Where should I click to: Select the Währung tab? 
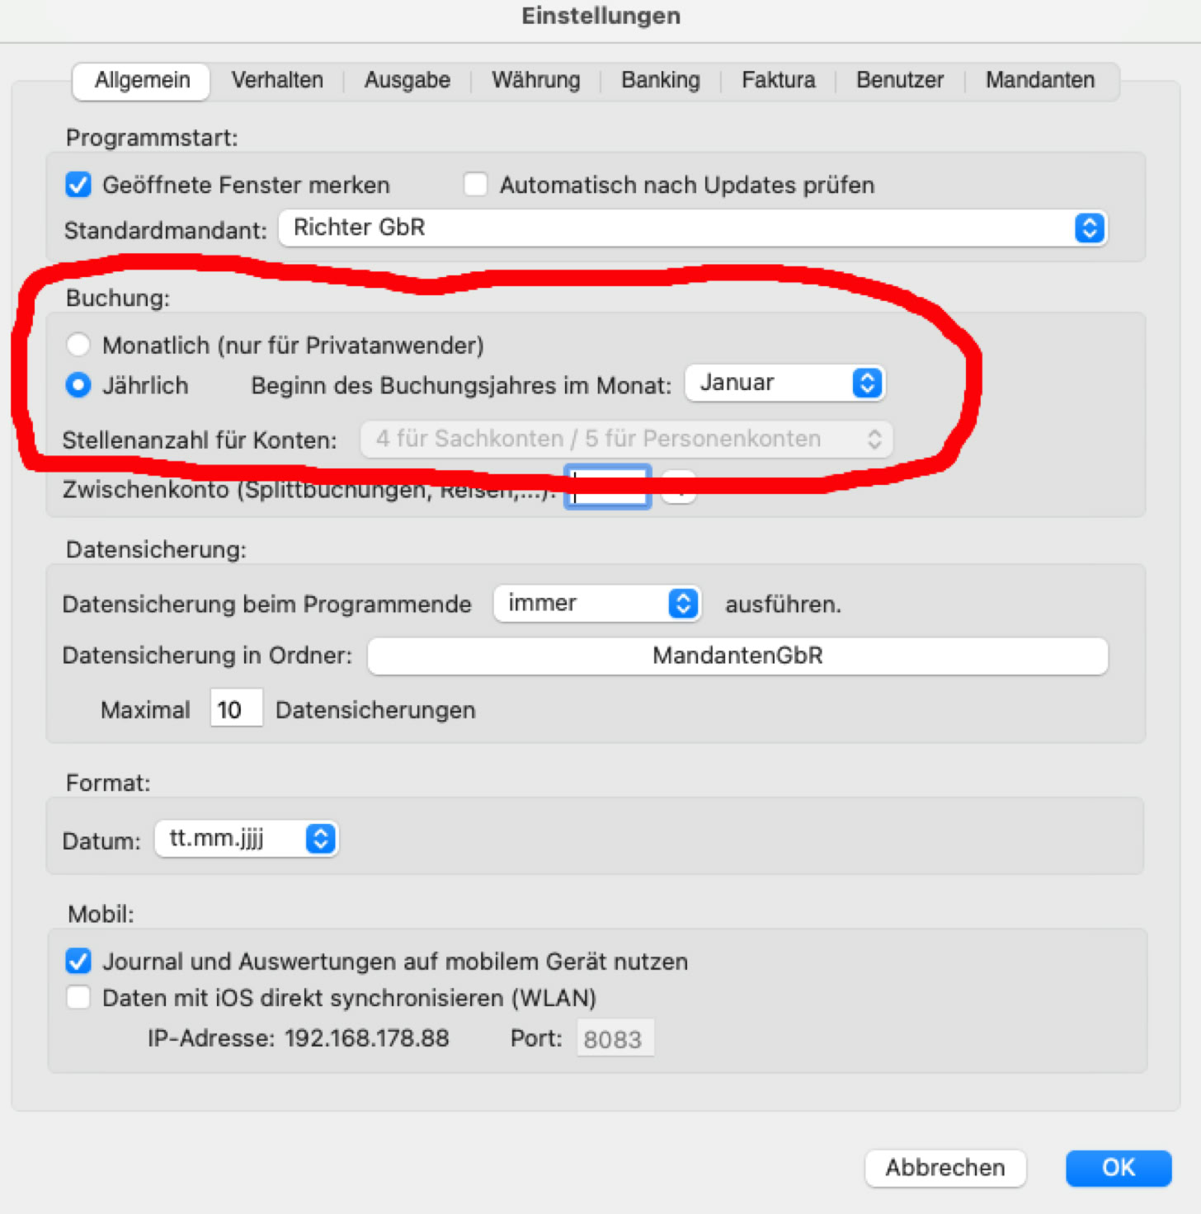(535, 80)
